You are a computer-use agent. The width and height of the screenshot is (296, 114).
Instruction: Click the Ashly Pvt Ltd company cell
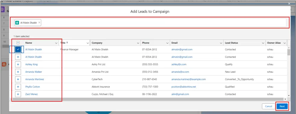[x=98, y=64]
